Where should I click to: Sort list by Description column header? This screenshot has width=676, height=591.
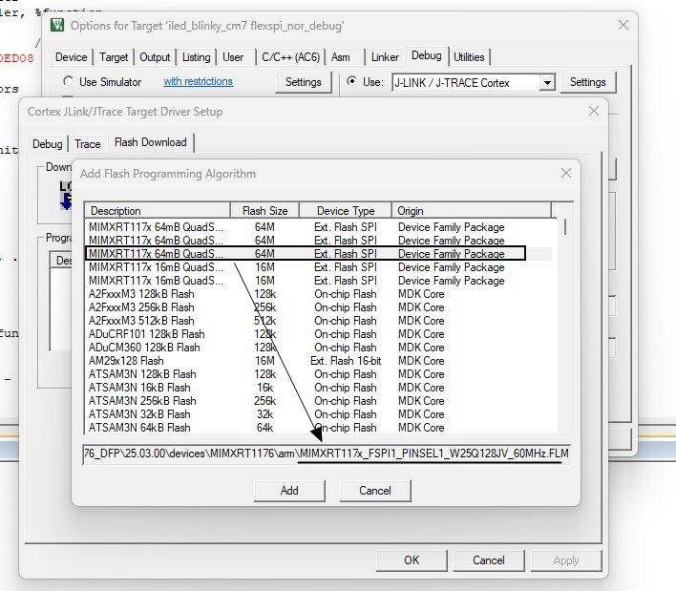[158, 211]
